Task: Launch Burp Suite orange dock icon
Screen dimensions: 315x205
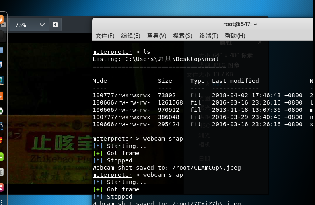Action: tap(1, 96)
